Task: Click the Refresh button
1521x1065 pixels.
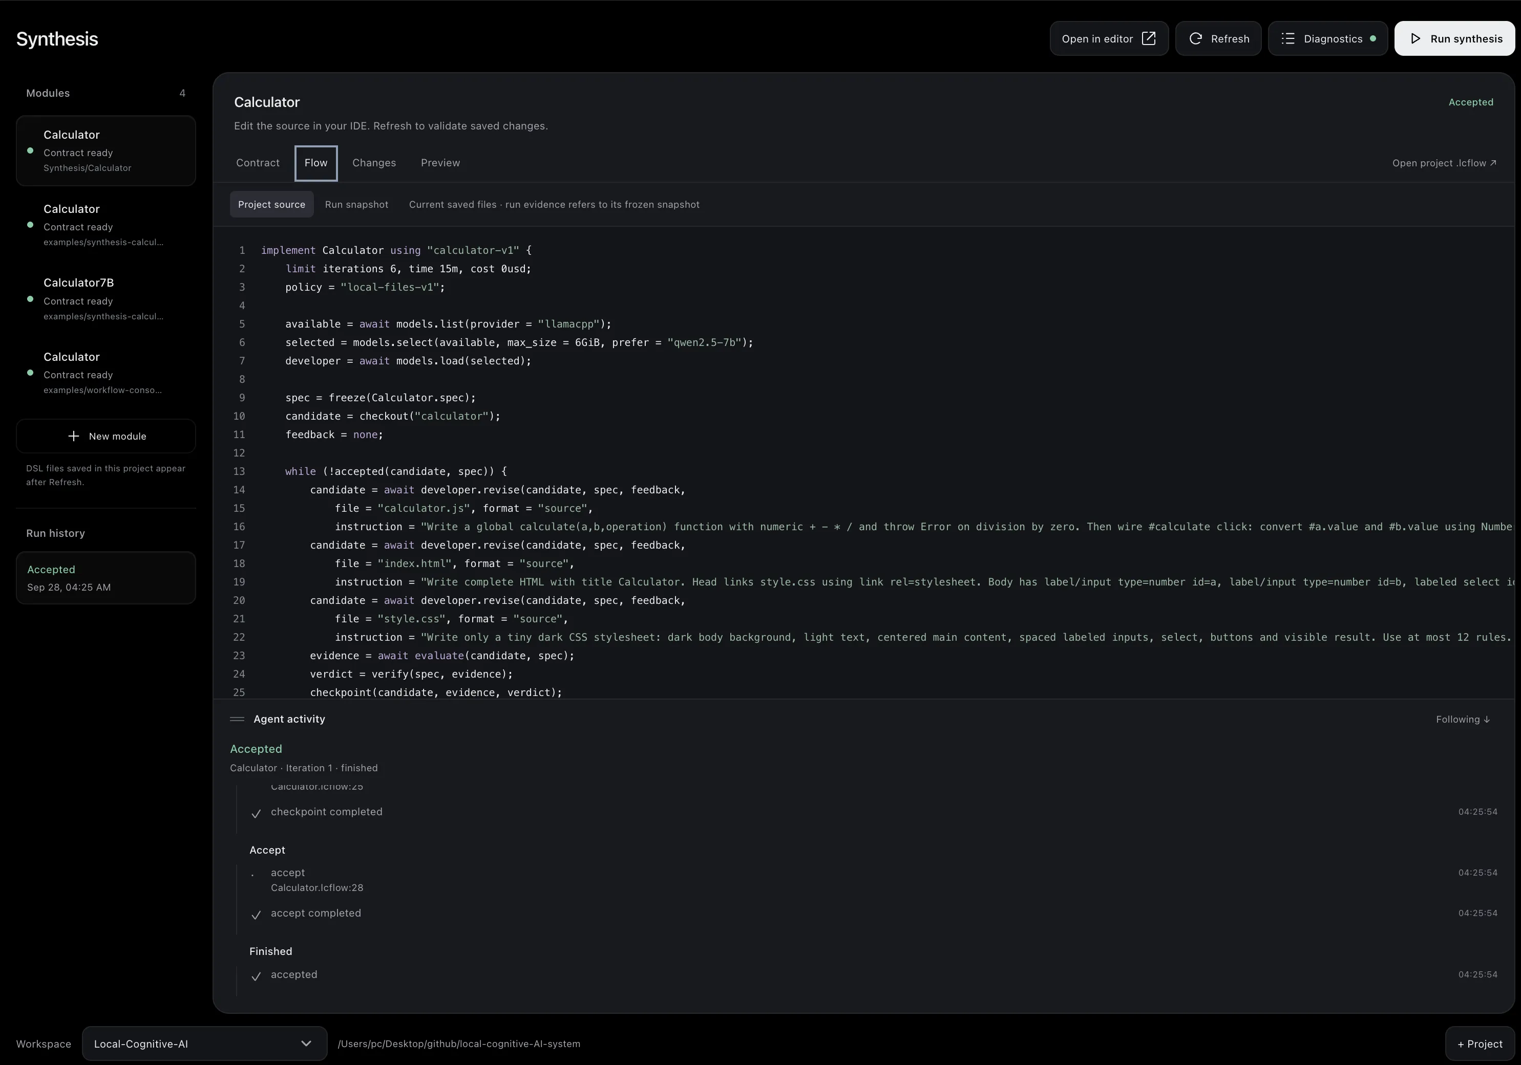Action: point(1218,38)
